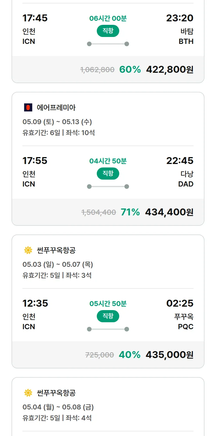Click the 60% discount label
The width and height of the screenshot is (216, 436).
[130, 70]
